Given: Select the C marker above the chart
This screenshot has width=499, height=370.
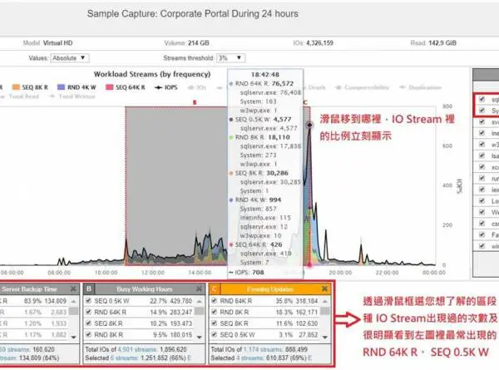Looking at the screenshot, I should 305,102.
